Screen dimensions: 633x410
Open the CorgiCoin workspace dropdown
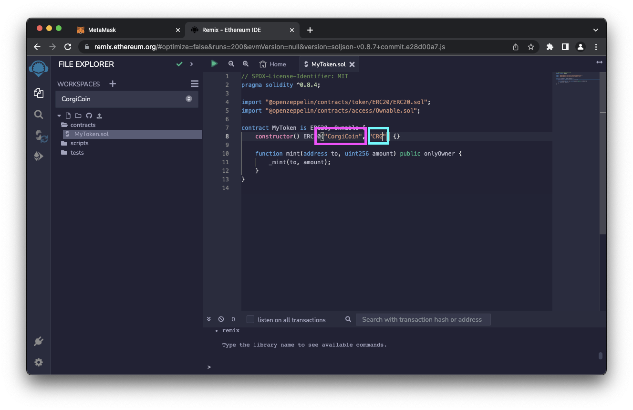[x=127, y=99]
